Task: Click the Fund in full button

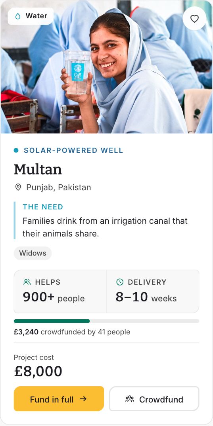Action: coord(59,399)
